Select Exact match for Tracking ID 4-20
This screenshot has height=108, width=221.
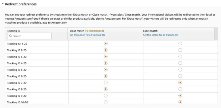[x=180, y=63]
